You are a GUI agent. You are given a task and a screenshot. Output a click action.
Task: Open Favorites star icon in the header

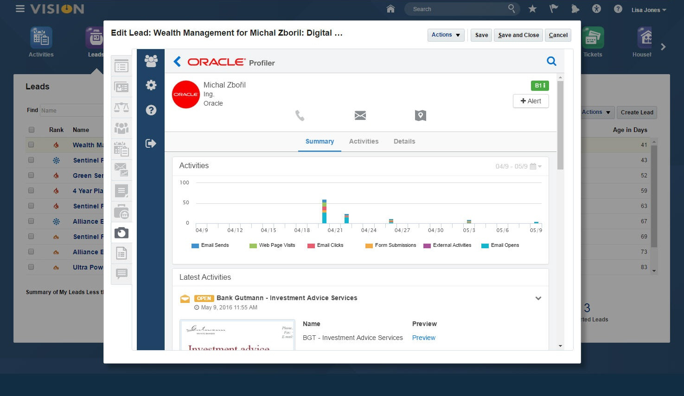pyautogui.click(x=532, y=9)
